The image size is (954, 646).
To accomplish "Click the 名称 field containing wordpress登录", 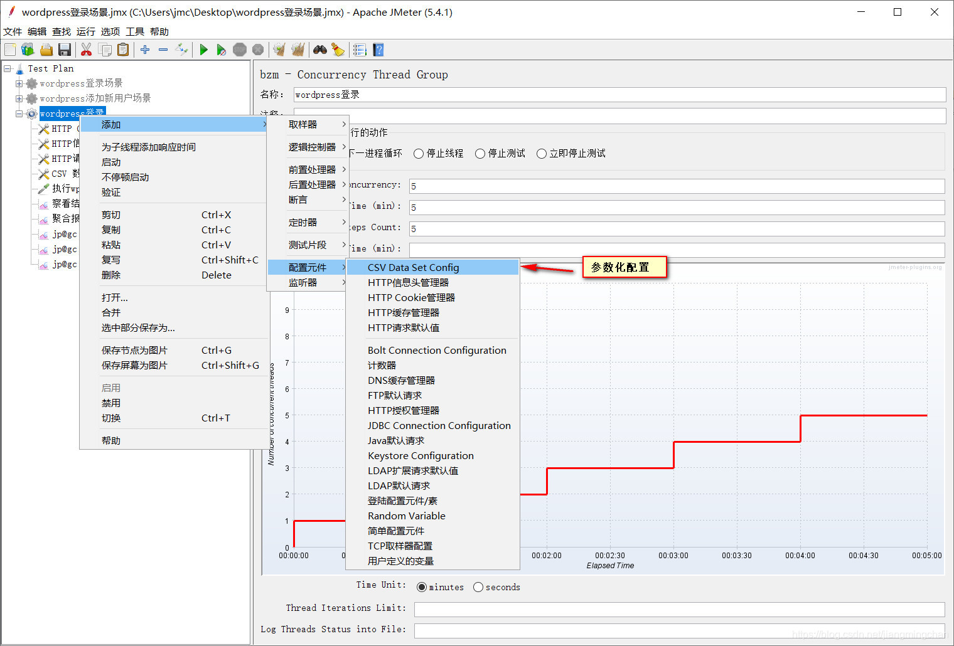I will click(619, 95).
